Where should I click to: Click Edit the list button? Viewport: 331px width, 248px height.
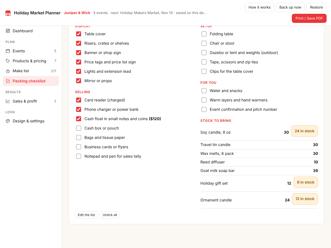[x=86, y=215]
